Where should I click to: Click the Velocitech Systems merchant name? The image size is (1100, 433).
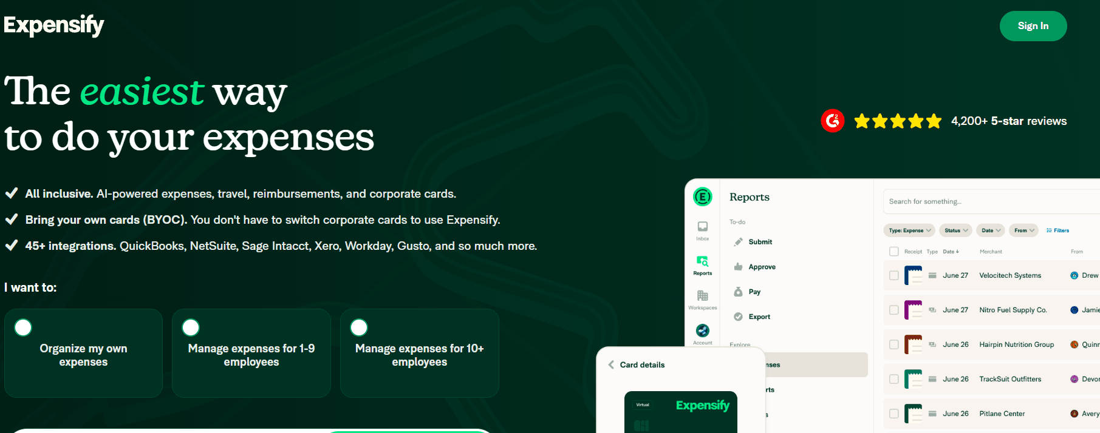[x=1010, y=275]
